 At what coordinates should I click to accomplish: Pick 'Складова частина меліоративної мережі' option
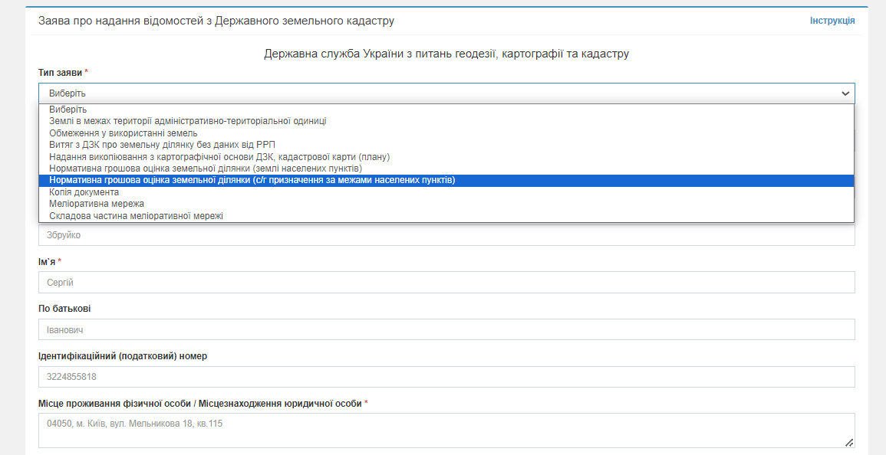click(137, 216)
